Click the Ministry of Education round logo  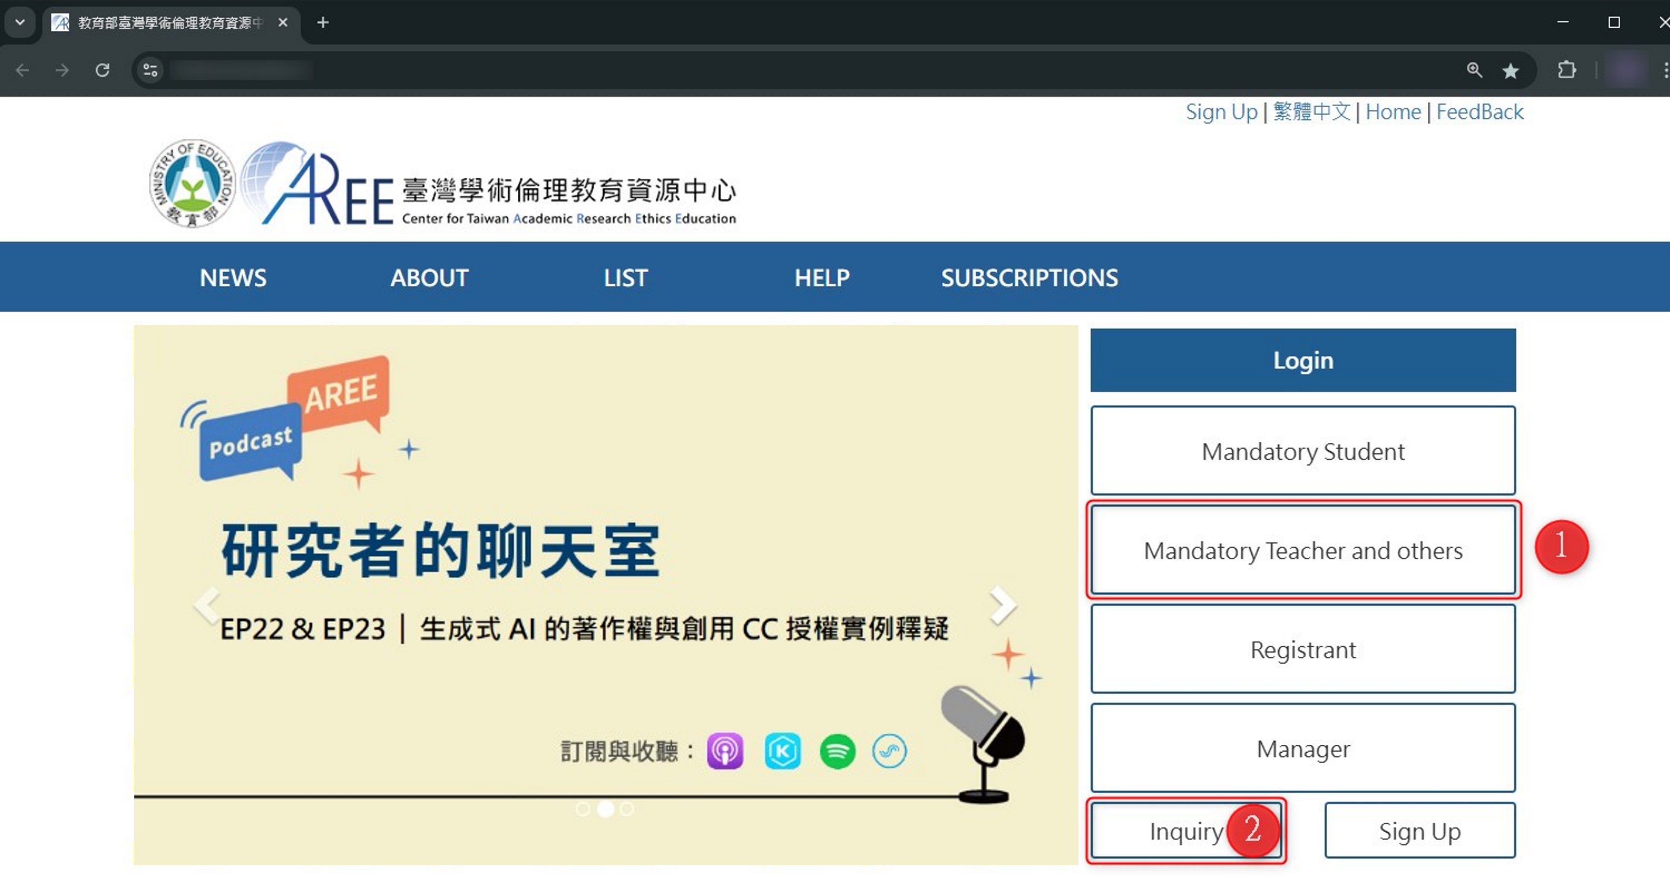[192, 183]
